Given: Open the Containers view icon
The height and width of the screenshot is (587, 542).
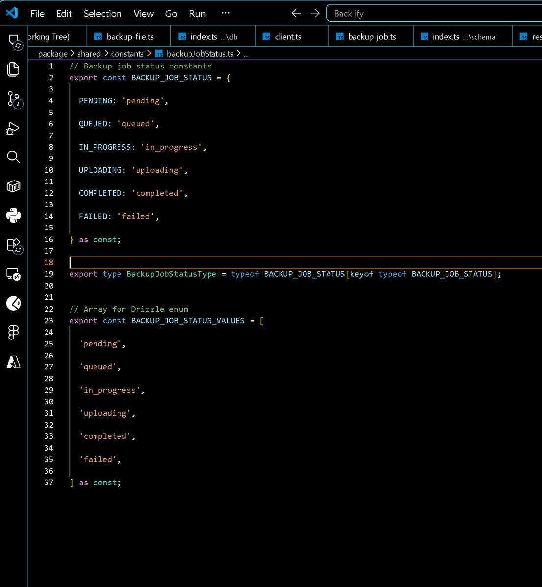Looking at the screenshot, I should pos(14,186).
